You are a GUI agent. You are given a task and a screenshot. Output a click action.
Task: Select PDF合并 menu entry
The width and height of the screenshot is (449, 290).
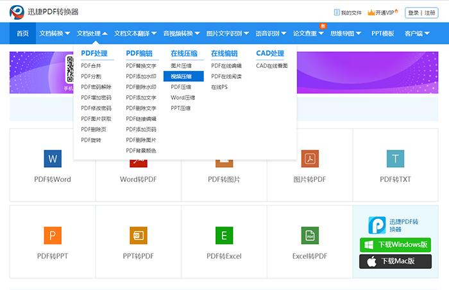(91, 66)
